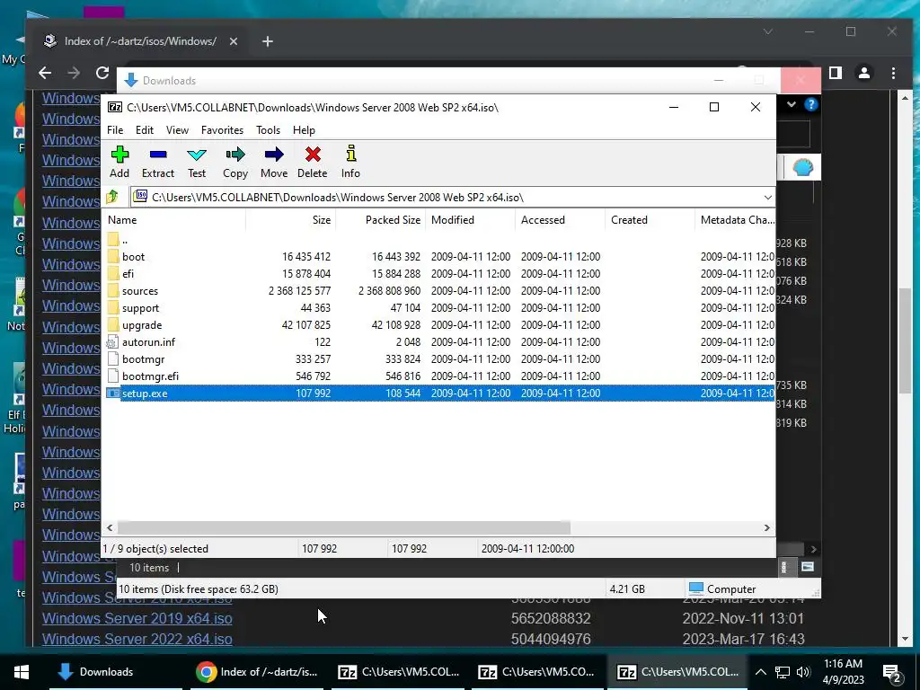
Task: Open the Windows Start button
Action: pos(22,672)
